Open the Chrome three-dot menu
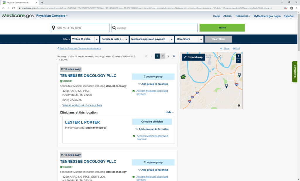The height and width of the screenshot is (181, 300). coord(296,8)
